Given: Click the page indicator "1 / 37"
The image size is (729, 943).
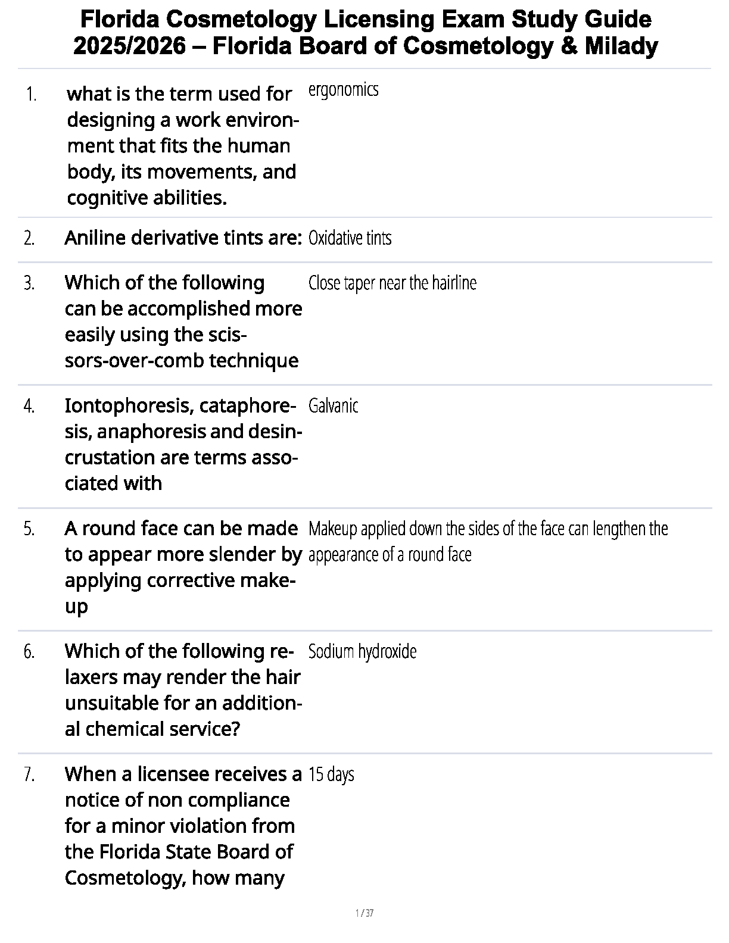Looking at the screenshot, I should point(364,913).
